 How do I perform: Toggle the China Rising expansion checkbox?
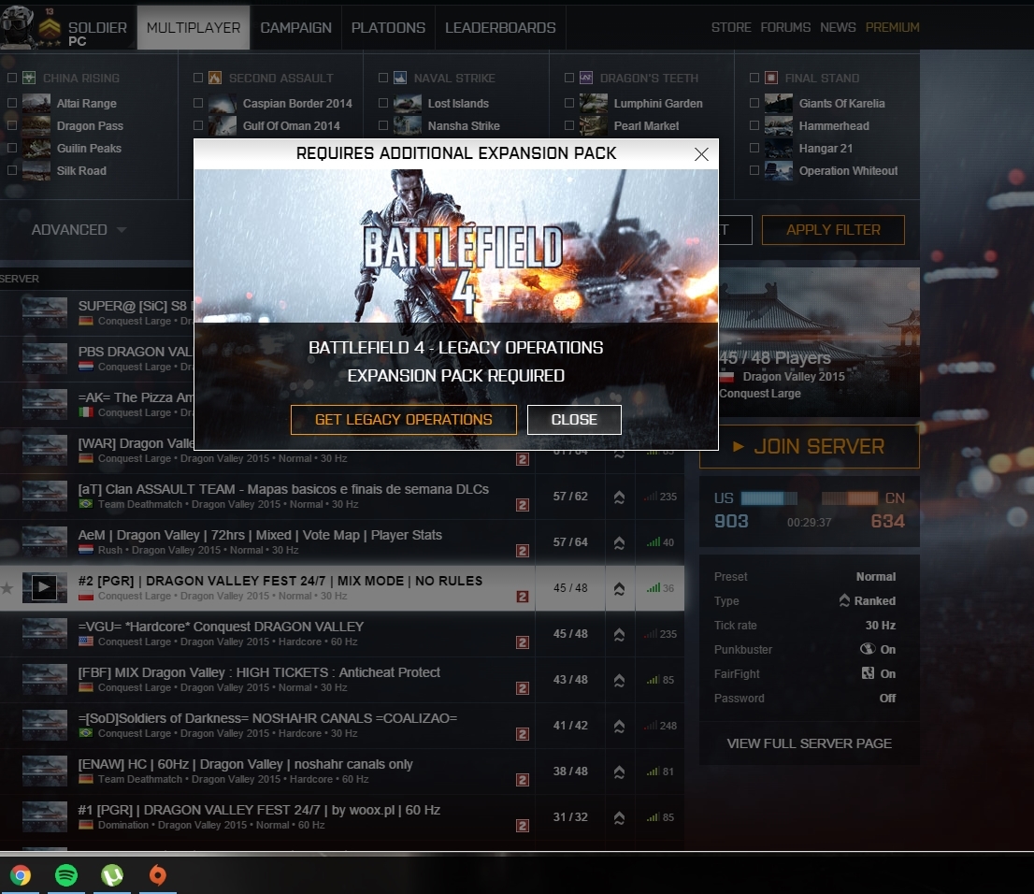(12, 78)
